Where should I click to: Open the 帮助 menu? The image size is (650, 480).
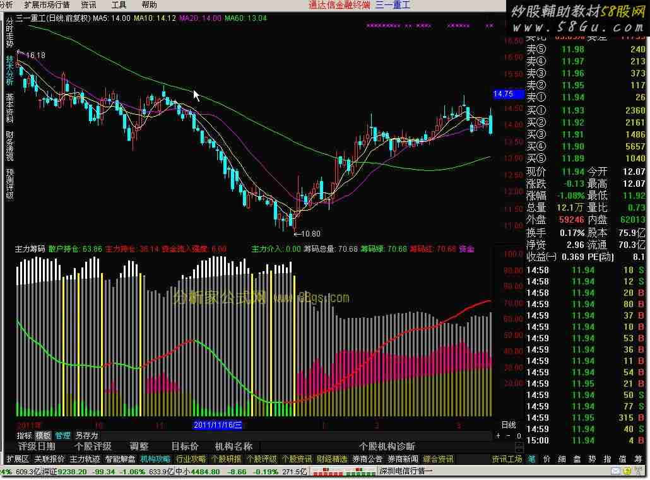[x=149, y=5]
